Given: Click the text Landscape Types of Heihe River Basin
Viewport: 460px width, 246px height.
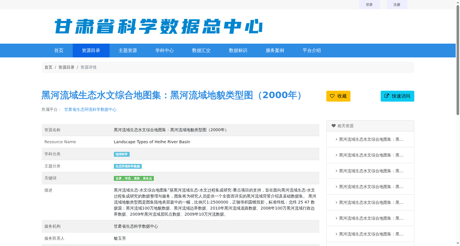Looking at the screenshot, I should click(152, 142).
